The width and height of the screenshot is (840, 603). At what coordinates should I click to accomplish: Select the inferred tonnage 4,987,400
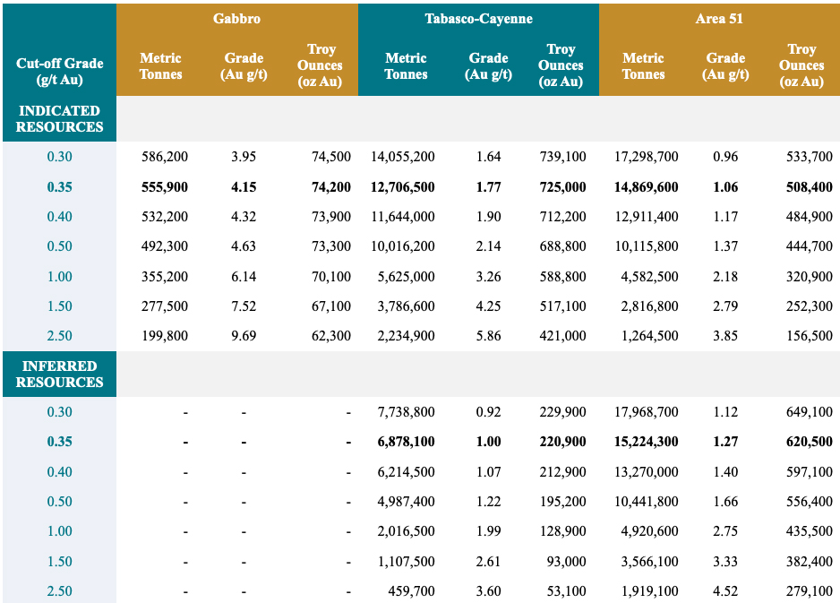pyautogui.click(x=406, y=501)
